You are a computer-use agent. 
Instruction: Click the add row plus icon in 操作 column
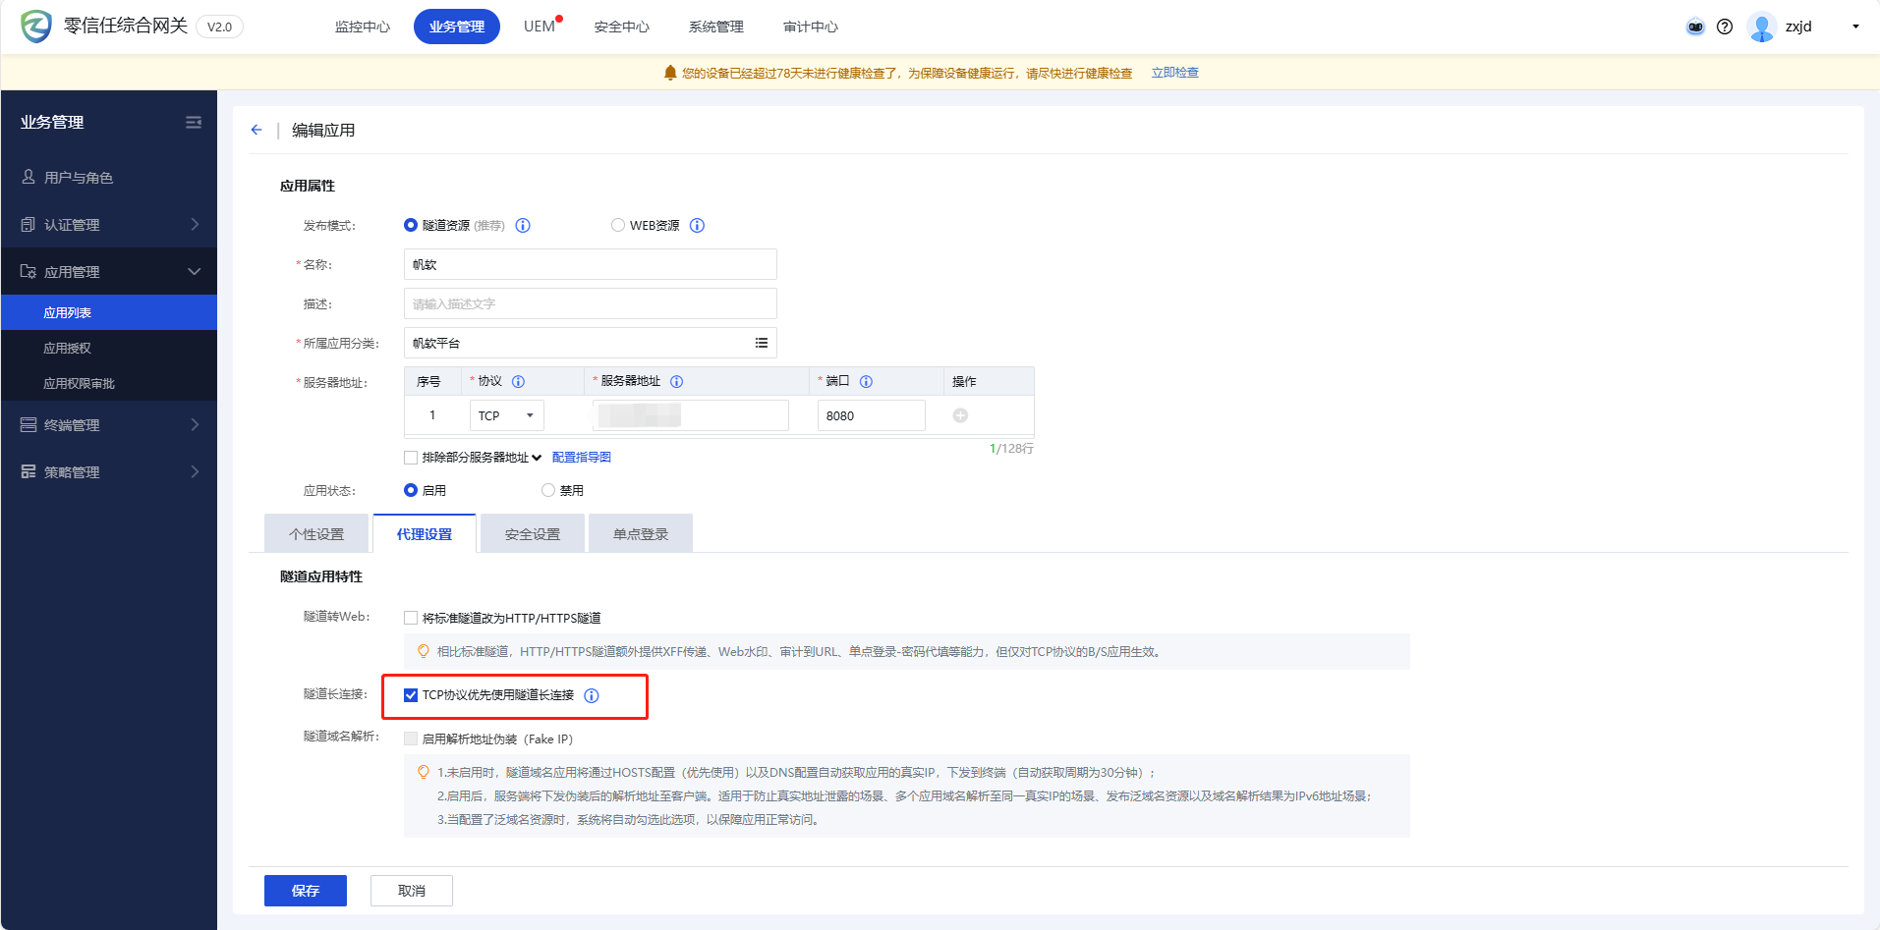point(960,415)
